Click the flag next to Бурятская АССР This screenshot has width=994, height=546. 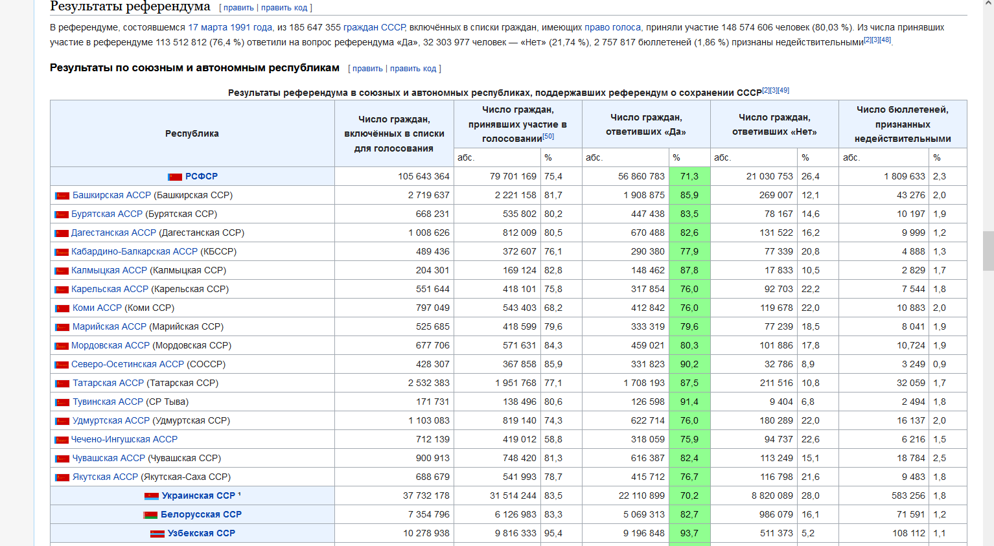pyautogui.click(x=62, y=214)
